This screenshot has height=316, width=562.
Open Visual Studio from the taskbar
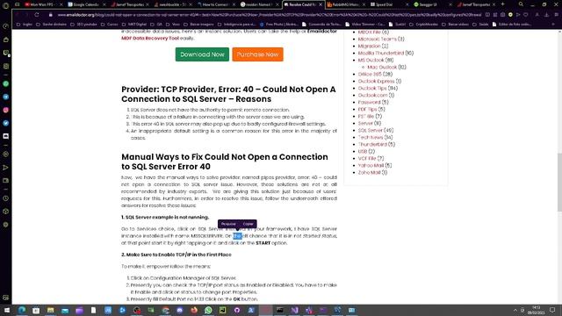point(294,310)
